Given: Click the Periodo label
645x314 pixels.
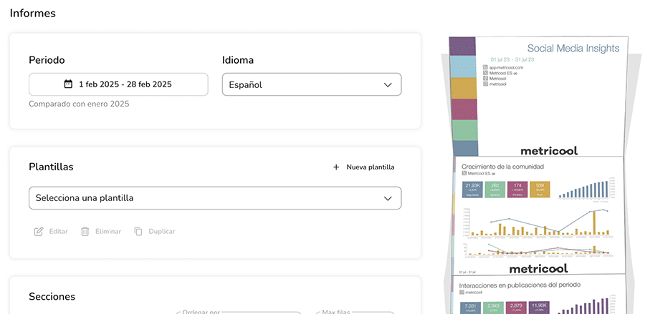Looking at the screenshot, I should pos(47,60).
